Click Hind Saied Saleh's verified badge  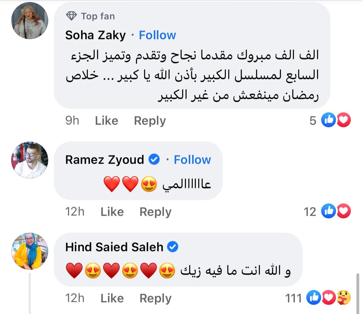pos(173,247)
